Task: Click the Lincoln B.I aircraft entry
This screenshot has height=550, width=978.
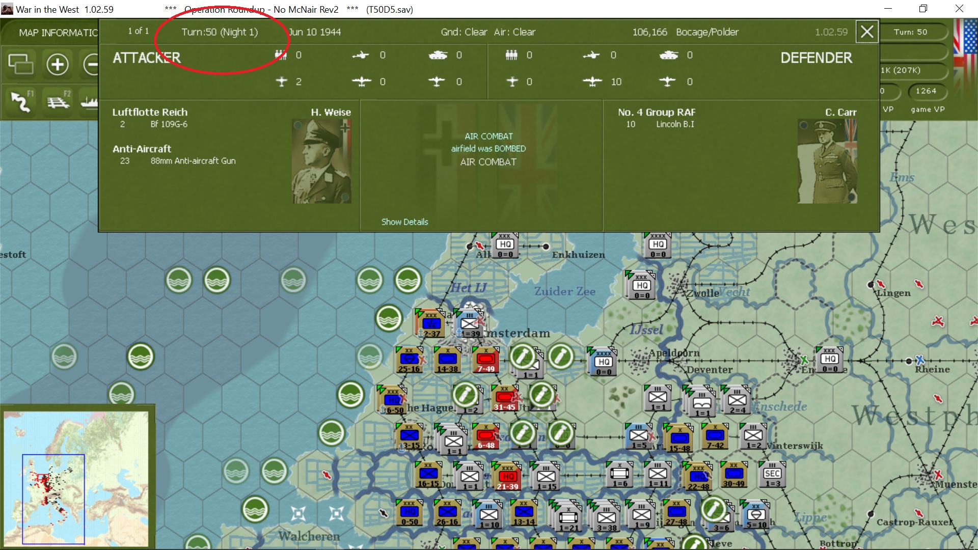Action: [675, 124]
